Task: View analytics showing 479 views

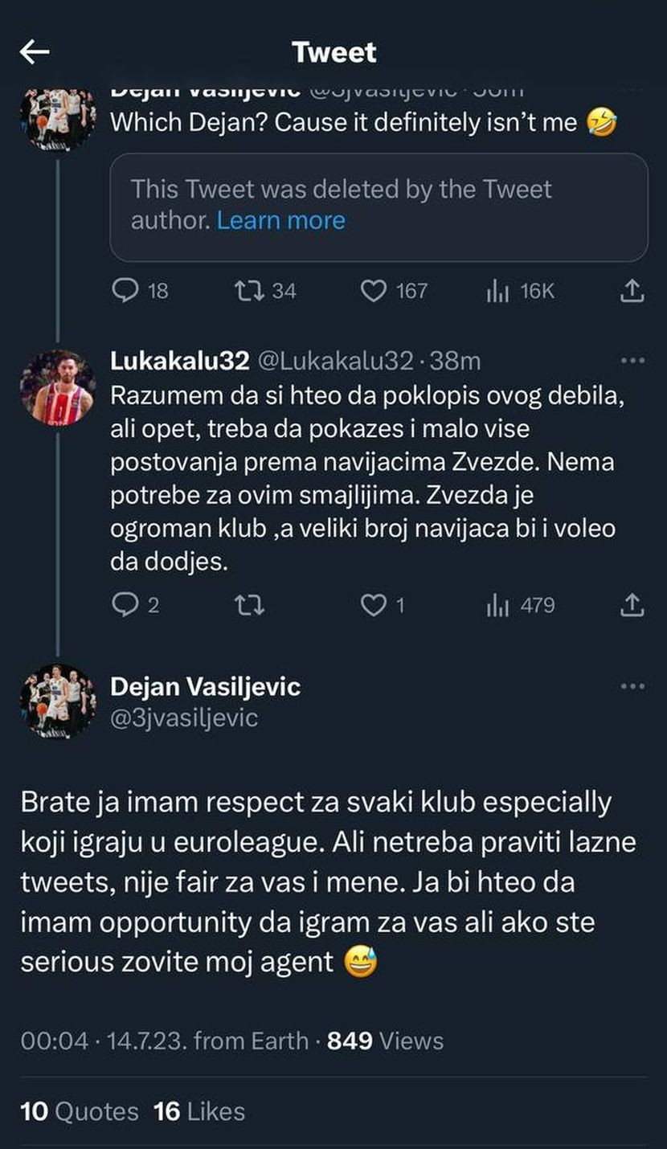Action: (x=498, y=604)
